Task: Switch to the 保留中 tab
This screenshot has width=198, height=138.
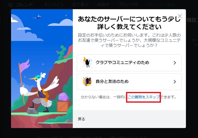Action: pos(103,5)
